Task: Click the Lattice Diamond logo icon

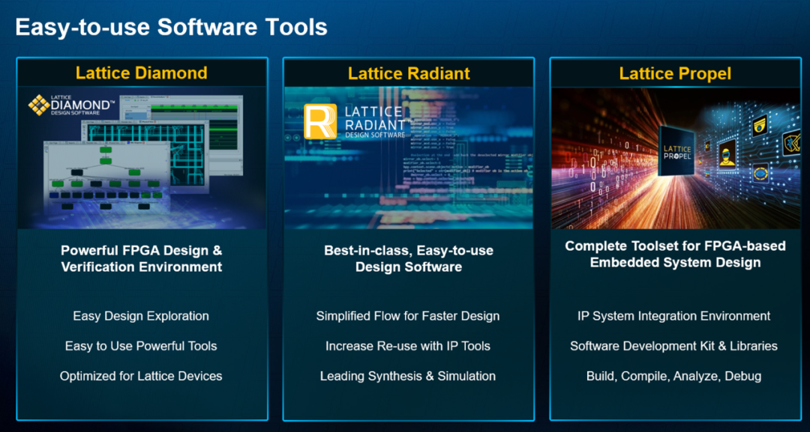Action: click(x=39, y=105)
